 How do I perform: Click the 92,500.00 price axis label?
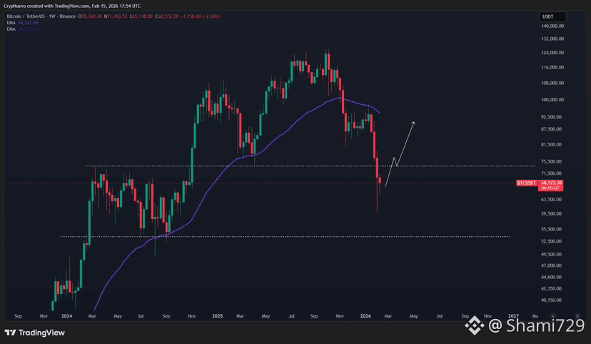coord(553,117)
